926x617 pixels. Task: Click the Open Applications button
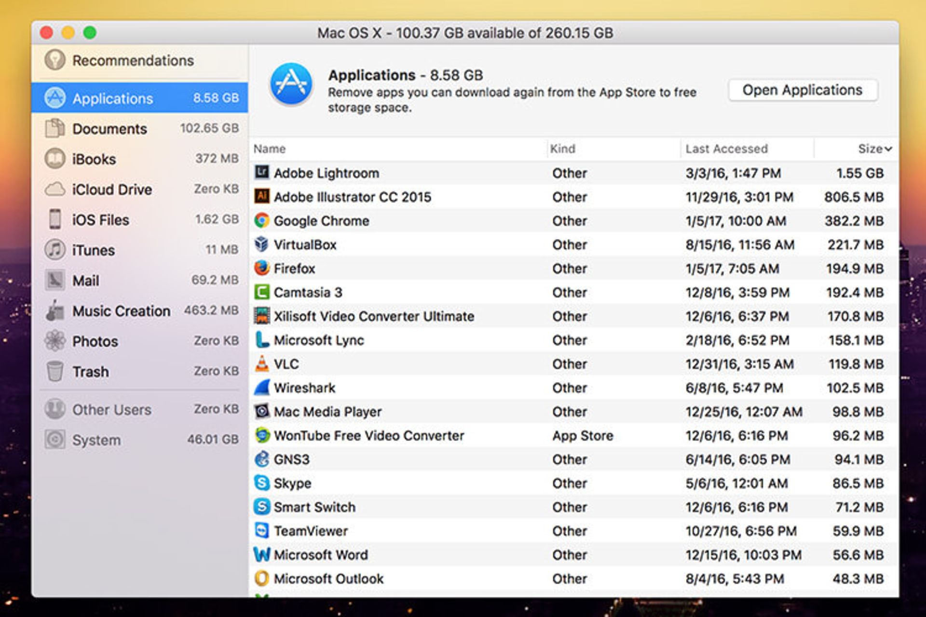click(x=802, y=90)
